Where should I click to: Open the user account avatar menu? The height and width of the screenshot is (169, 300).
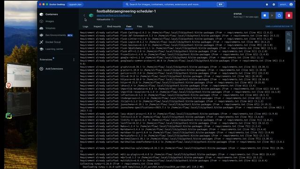coord(291,4)
